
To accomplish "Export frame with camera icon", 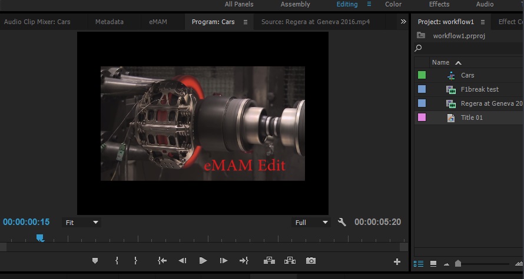I will click(311, 261).
